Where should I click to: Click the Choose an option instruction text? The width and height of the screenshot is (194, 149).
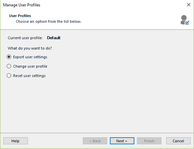click(x=49, y=21)
